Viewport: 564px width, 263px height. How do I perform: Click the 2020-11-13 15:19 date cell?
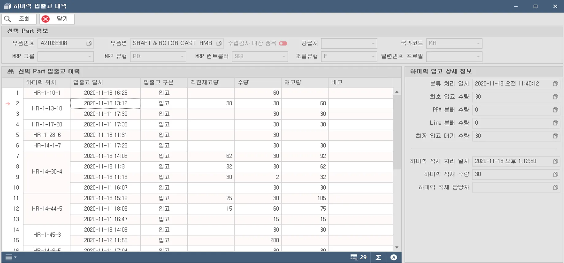105,198
